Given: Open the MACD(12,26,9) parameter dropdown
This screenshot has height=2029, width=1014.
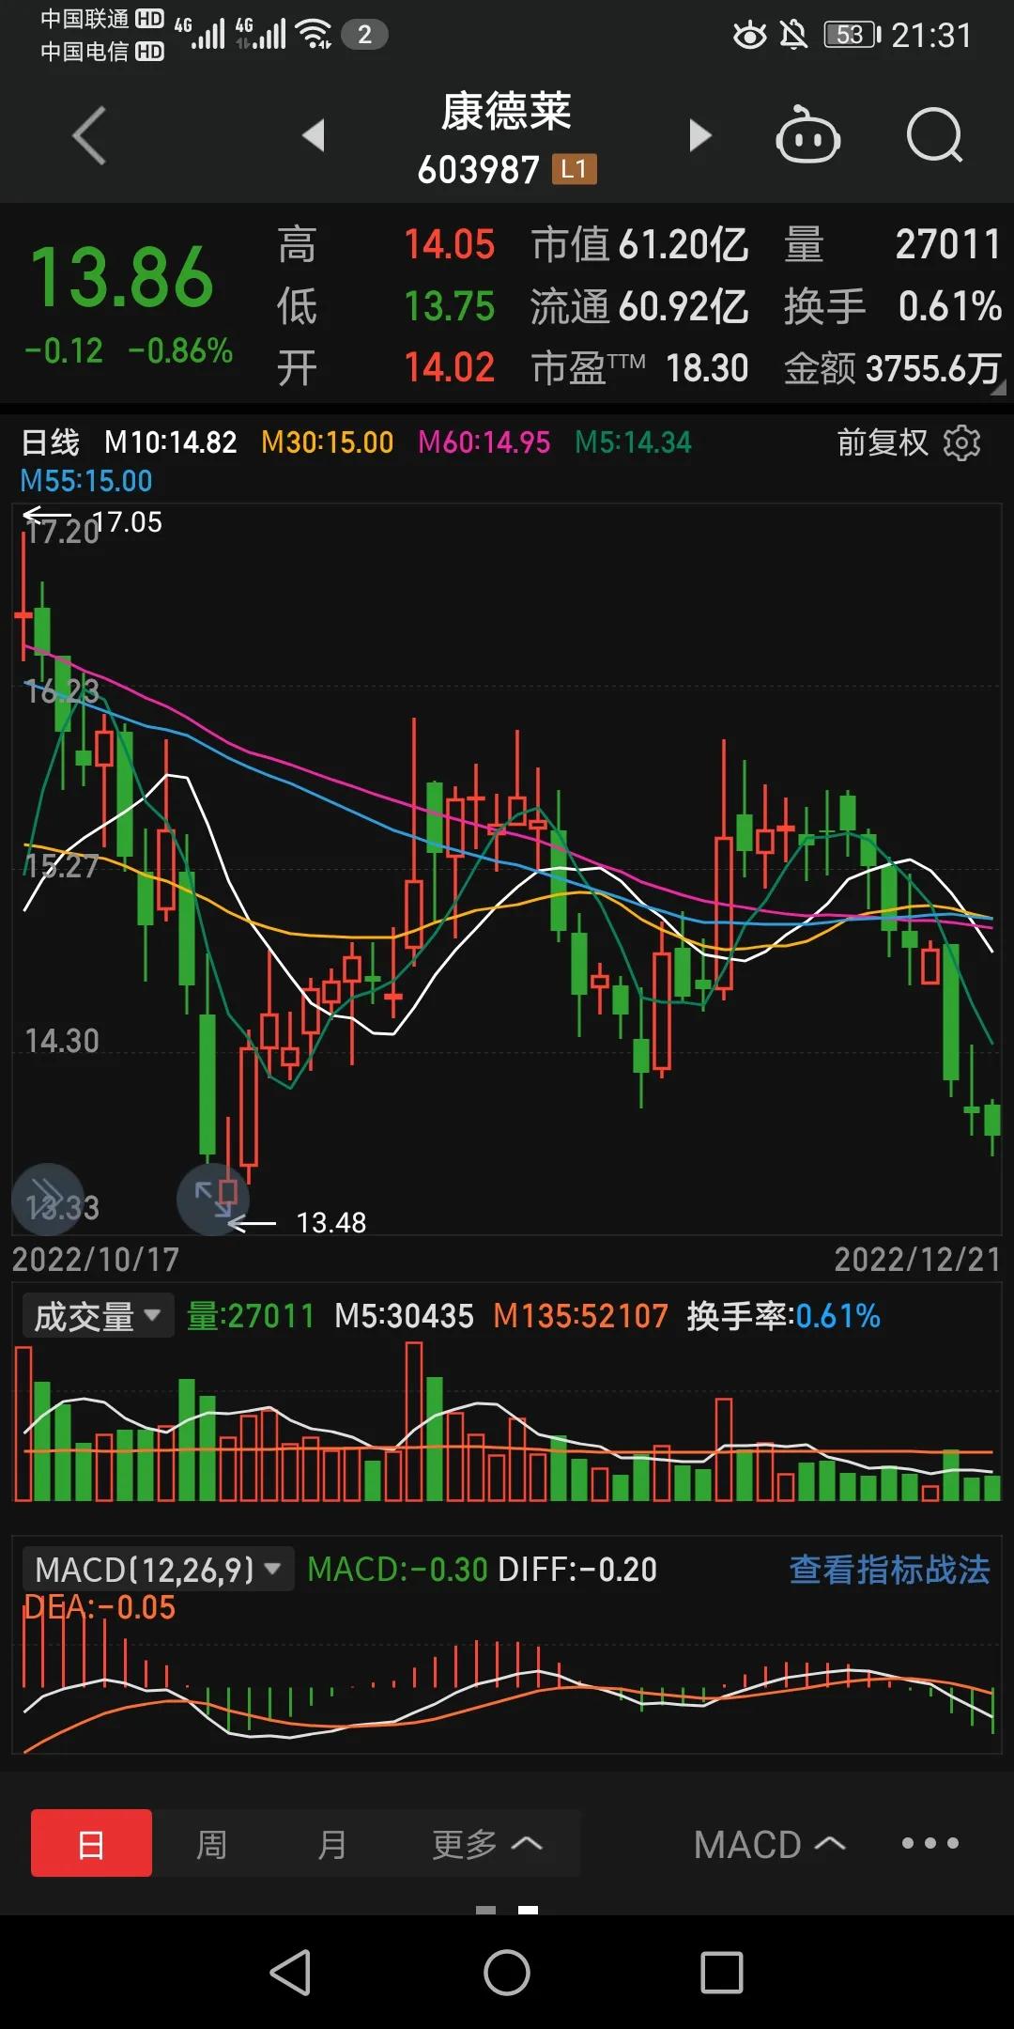Looking at the screenshot, I should 158,1569.
